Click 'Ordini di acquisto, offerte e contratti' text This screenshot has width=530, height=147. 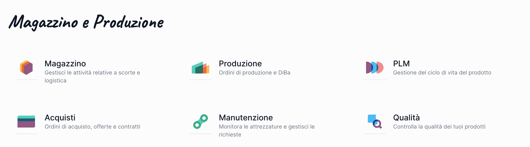[92, 127]
